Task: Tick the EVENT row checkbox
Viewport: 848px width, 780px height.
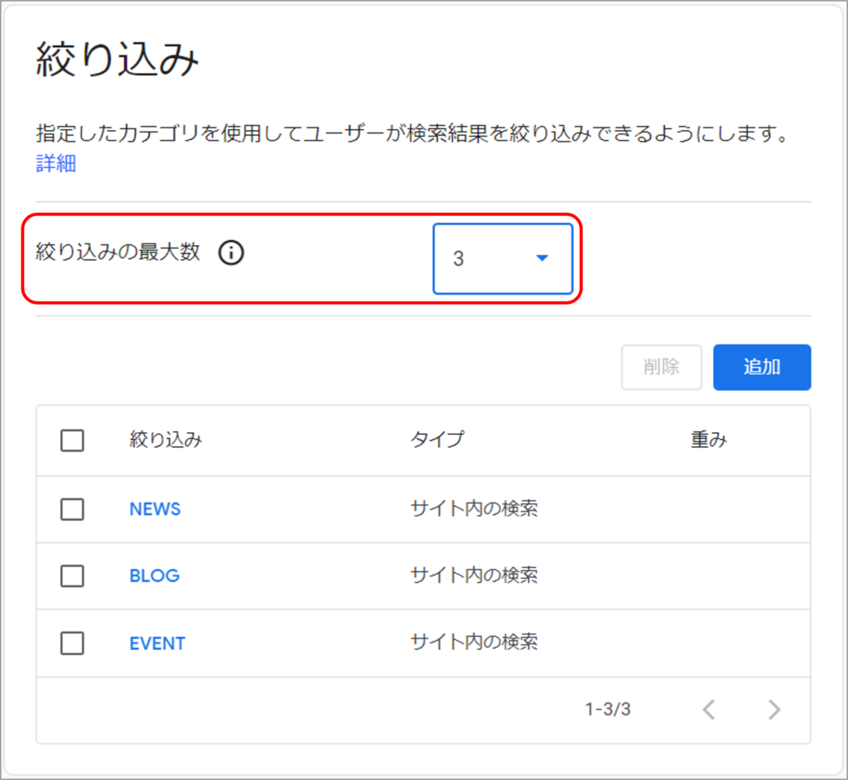Action: coord(73,643)
